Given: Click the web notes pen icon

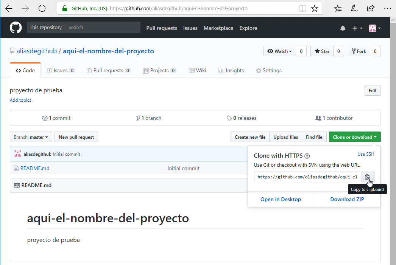Looking at the screenshot, I should point(354,9).
